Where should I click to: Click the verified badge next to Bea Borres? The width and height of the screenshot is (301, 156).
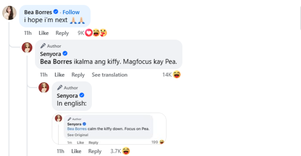[x=56, y=12]
